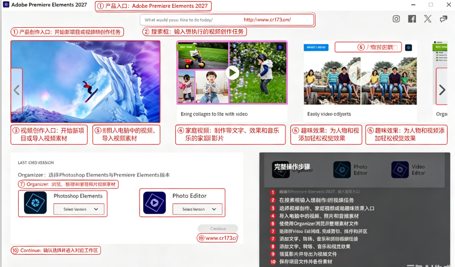Expand Photo Editor Select Version dropdown
This screenshot has height=267, width=455.
197,209
